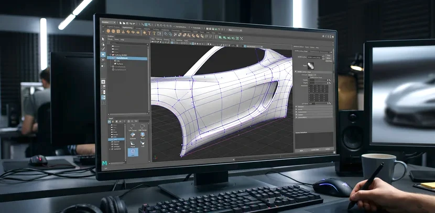The width and height of the screenshot is (435, 213).
Task: Click the Save scene disk icon
Action: tap(127, 23)
